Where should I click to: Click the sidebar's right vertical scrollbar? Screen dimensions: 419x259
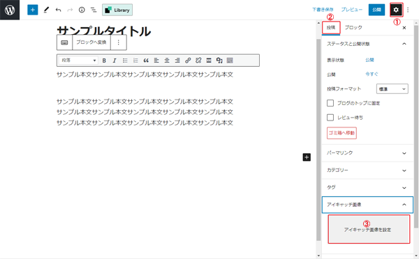tap(416, 127)
